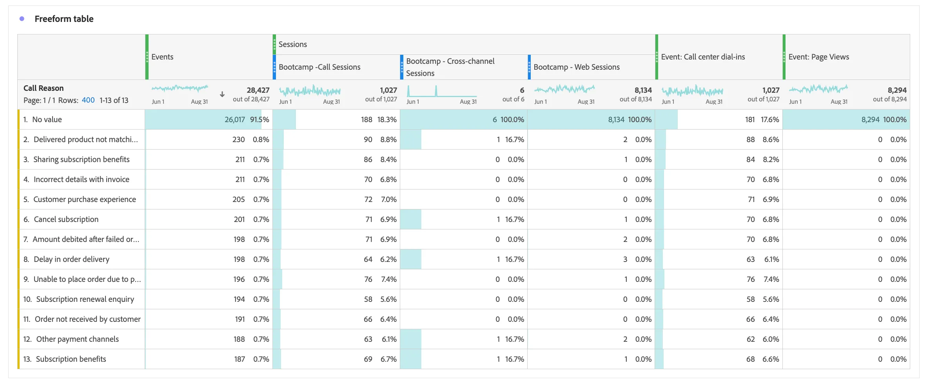This screenshot has width=929, height=386.
Task: Click the 8,134 Web Sessions cell
Action: tap(591, 119)
